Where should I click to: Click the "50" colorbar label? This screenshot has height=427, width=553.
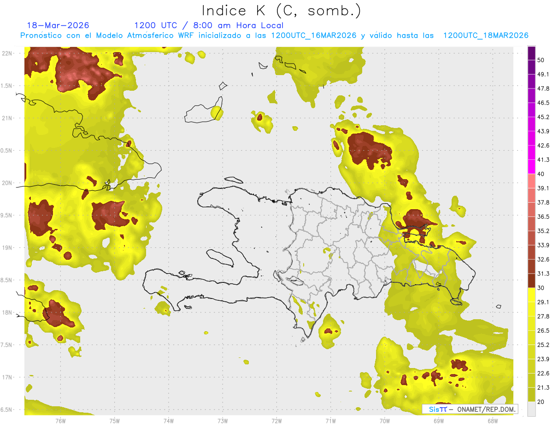541,60
